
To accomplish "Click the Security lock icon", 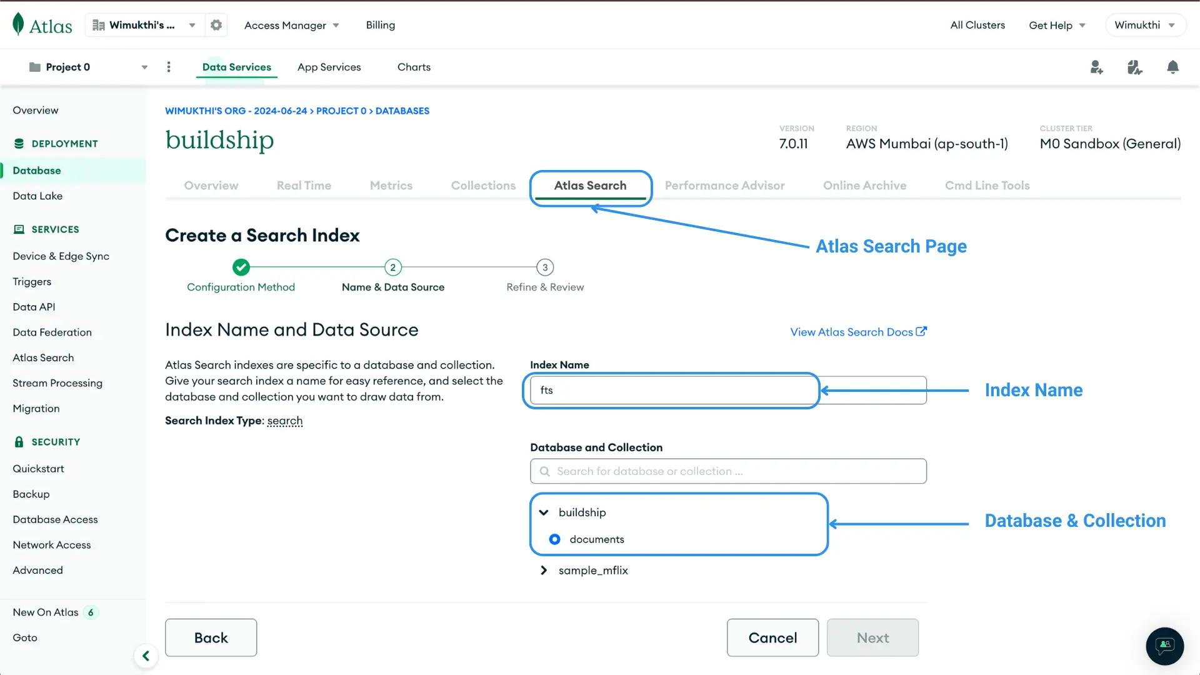I will [x=18, y=442].
